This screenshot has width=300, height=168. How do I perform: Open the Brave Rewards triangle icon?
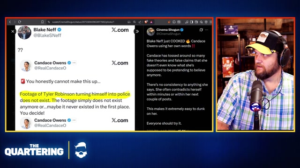coord(151,22)
